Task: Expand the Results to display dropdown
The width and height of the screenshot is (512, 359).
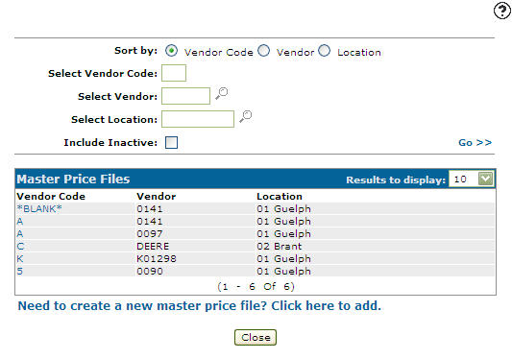Action: [485, 179]
